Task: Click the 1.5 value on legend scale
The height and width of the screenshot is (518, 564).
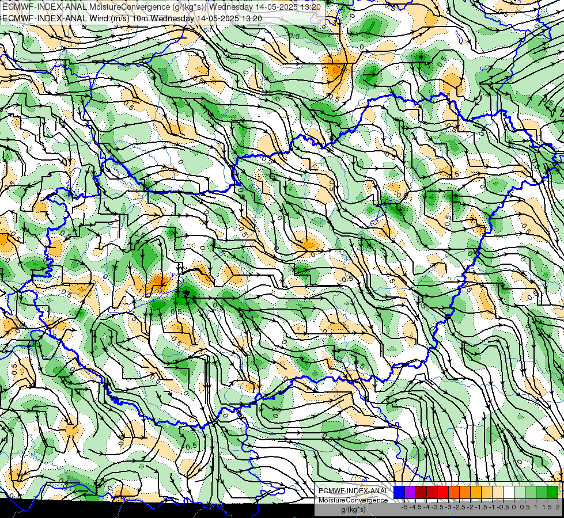Action: pos(547,507)
